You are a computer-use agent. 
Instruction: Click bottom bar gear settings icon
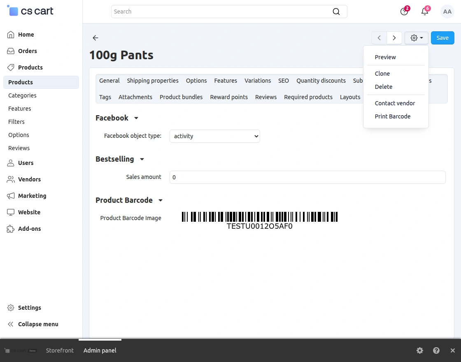420,350
